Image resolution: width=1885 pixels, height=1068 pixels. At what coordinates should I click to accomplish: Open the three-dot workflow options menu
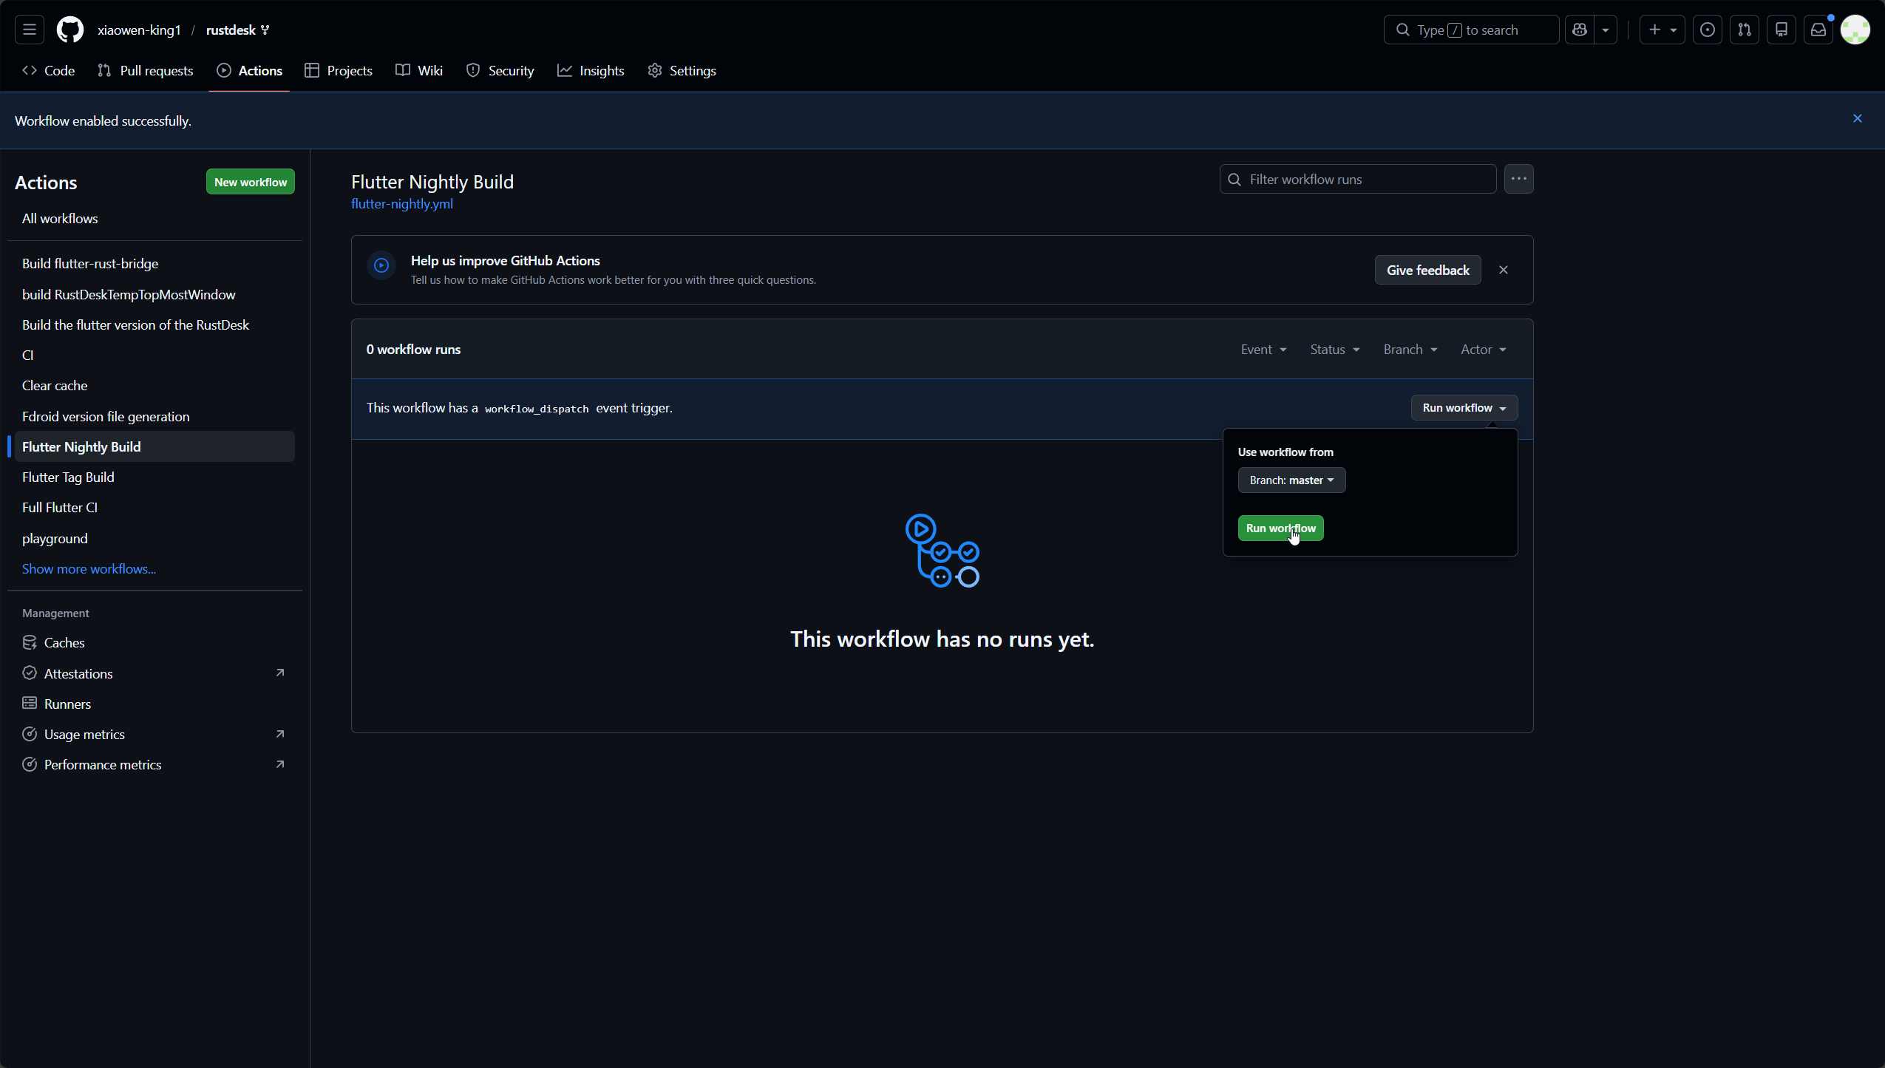coord(1518,179)
